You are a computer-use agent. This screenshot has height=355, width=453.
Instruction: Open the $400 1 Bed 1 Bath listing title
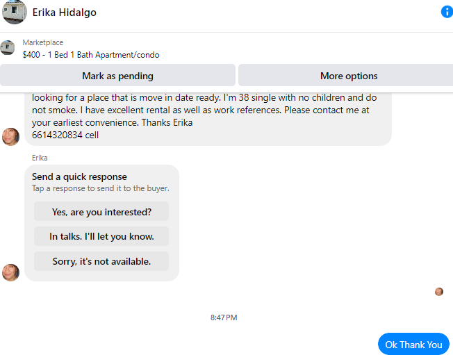90,54
